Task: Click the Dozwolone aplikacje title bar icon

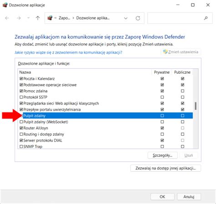Action: pos(5,5)
